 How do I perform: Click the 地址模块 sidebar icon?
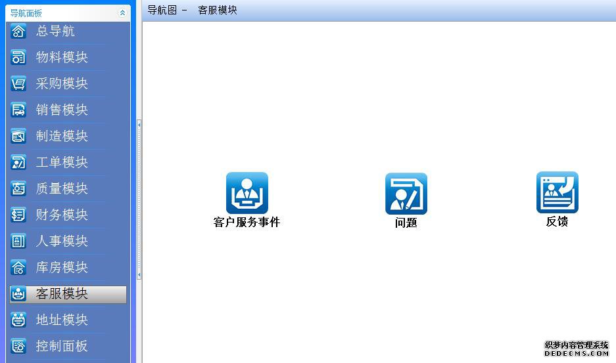[18, 320]
